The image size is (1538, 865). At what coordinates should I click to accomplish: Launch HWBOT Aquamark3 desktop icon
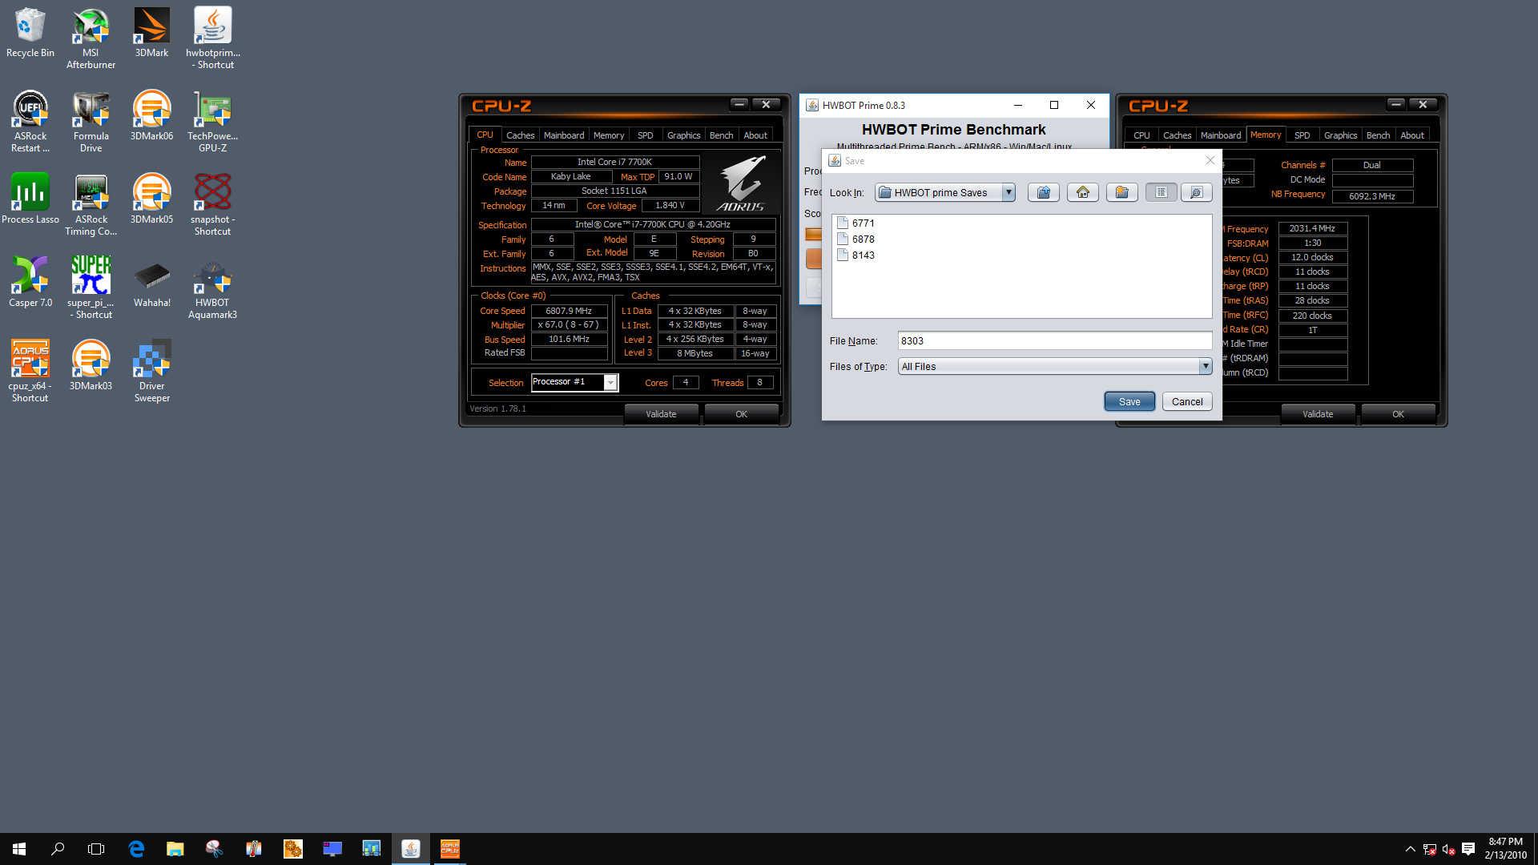213,288
